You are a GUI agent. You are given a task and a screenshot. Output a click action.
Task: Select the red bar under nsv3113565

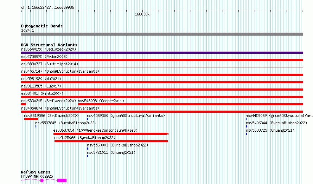click(162, 90)
